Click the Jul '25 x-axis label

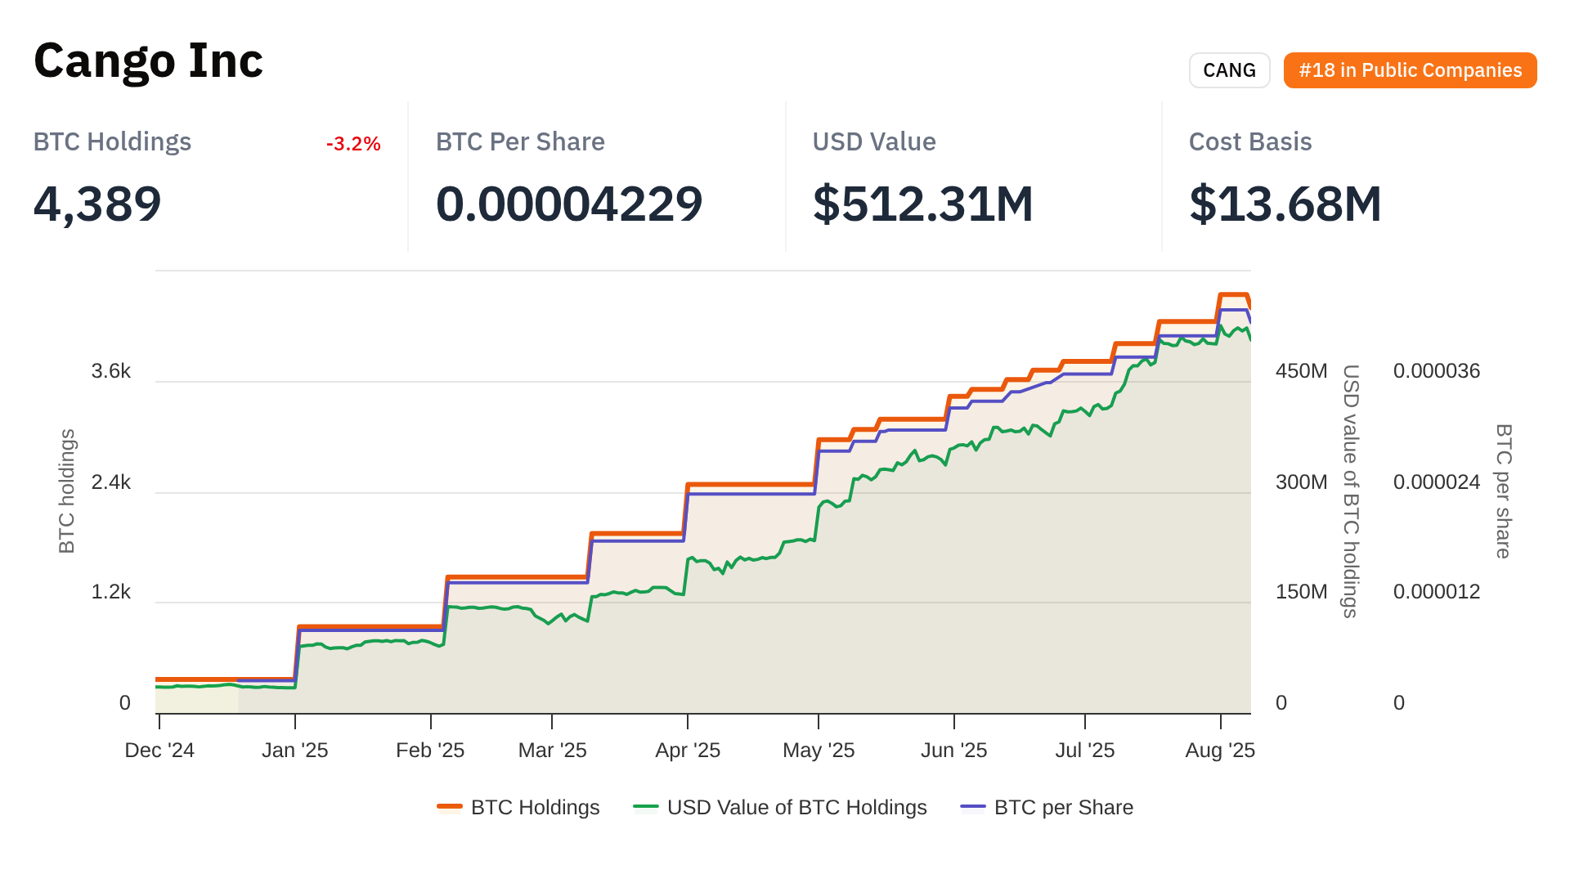pos(1085,751)
